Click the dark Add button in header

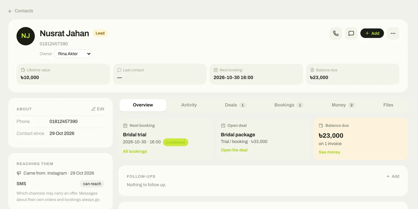click(x=372, y=33)
